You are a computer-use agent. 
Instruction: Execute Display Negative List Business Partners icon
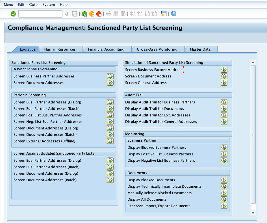pos(224,161)
